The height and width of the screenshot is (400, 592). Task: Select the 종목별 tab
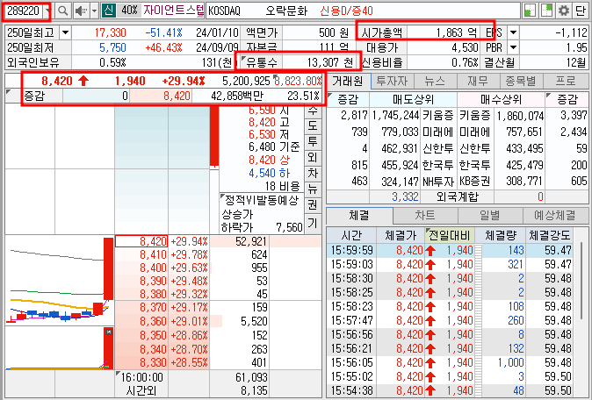click(521, 81)
